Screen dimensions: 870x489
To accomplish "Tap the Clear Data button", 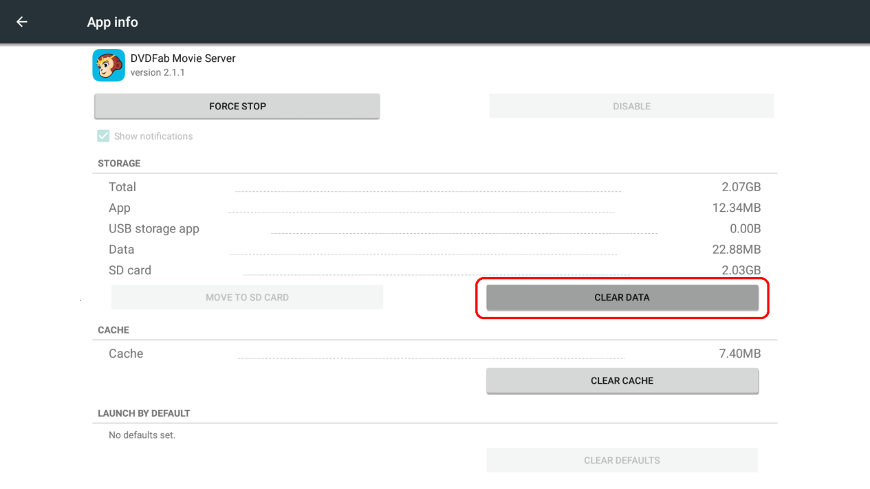I will click(622, 298).
